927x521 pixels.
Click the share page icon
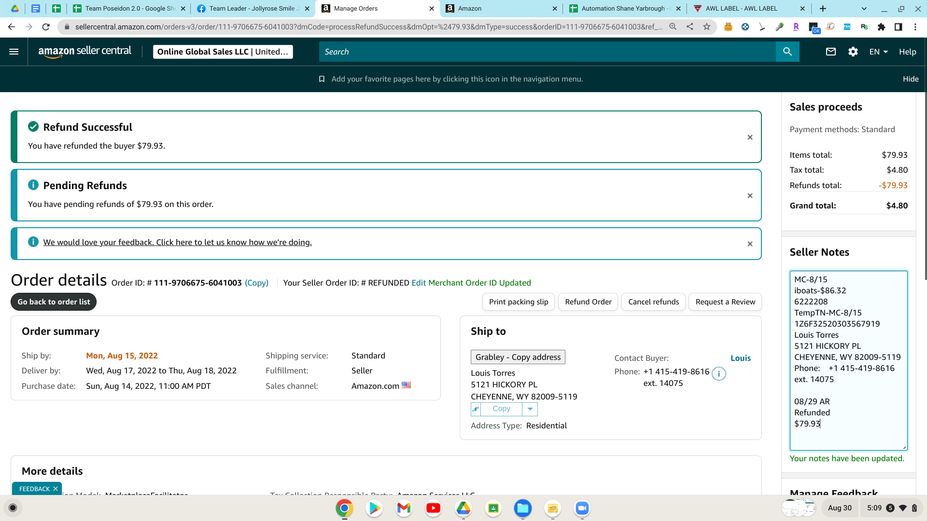(690, 27)
